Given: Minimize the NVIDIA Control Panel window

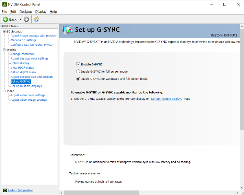Looking at the screenshot, I should click(x=211, y=4).
